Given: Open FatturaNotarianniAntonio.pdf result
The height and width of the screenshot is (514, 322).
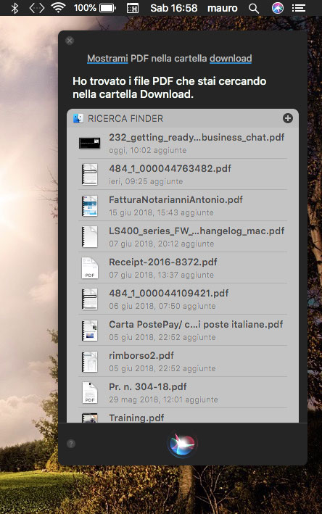Looking at the screenshot, I should coord(182,206).
